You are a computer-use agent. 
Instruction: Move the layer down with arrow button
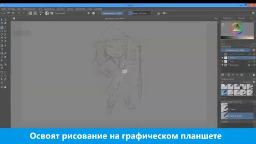point(233,75)
